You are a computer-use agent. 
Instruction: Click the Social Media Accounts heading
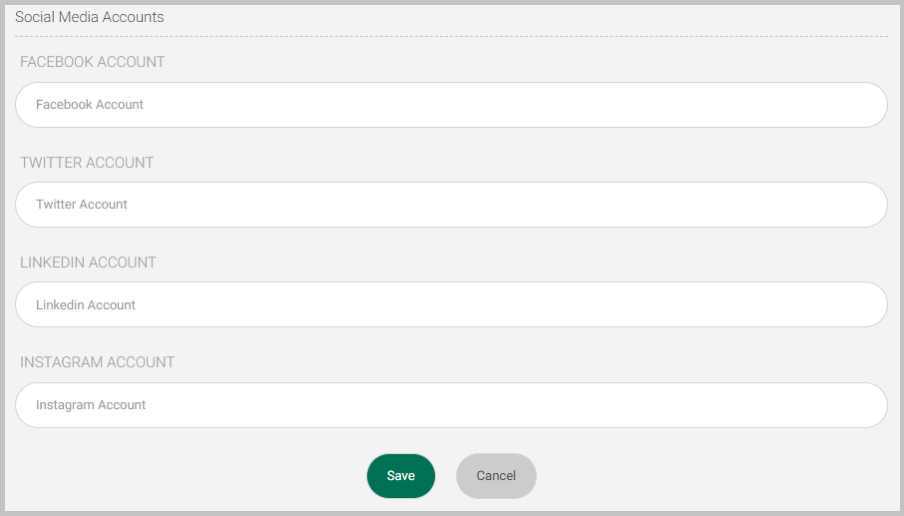point(90,17)
